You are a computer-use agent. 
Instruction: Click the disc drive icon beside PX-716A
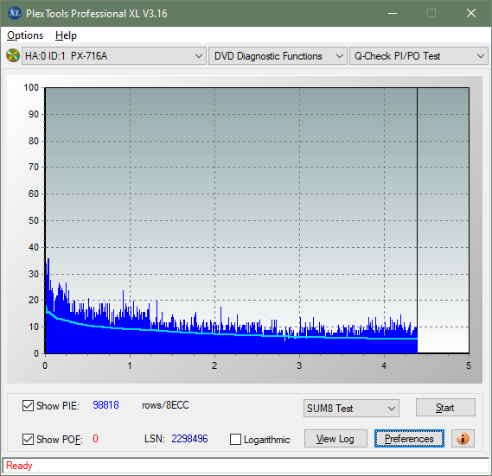pos(13,56)
